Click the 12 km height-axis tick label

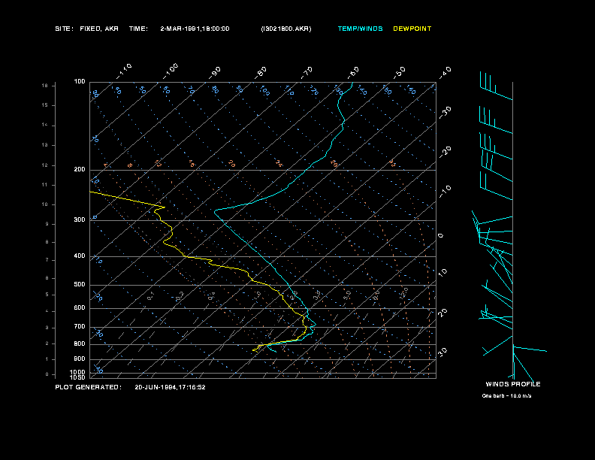click(45, 165)
